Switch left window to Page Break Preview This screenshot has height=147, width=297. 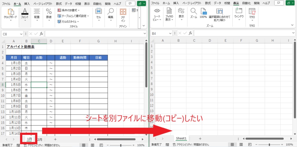(101, 145)
